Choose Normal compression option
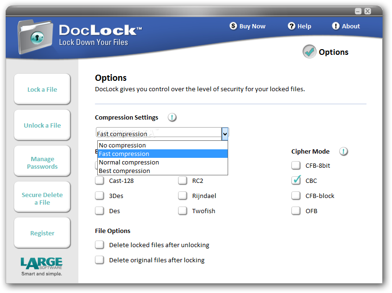This screenshot has width=392, height=293. (x=162, y=162)
